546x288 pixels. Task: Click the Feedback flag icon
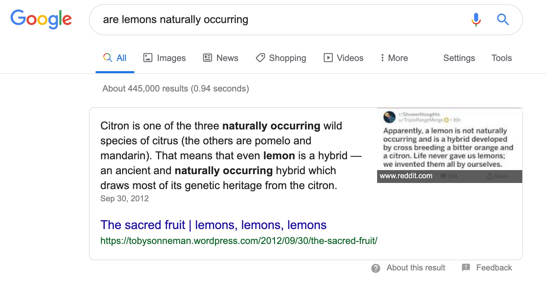click(466, 268)
